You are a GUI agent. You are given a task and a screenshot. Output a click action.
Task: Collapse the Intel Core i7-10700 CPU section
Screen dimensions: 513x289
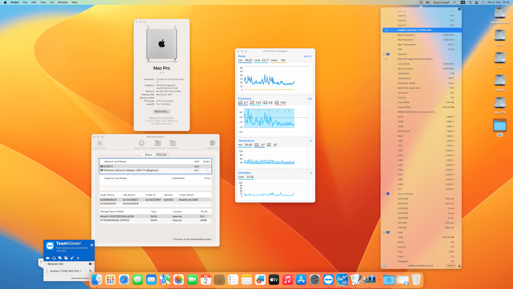pos(386,30)
